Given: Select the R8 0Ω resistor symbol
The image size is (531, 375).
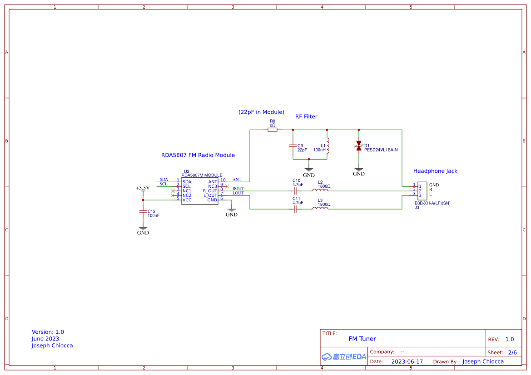Looking at the screenshot, I should click(x=273, y=129).
